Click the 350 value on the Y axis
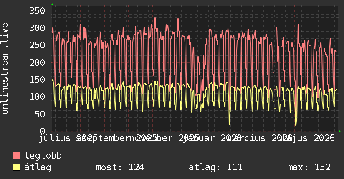This screenshot has width=344, height=179. [37, 11]
